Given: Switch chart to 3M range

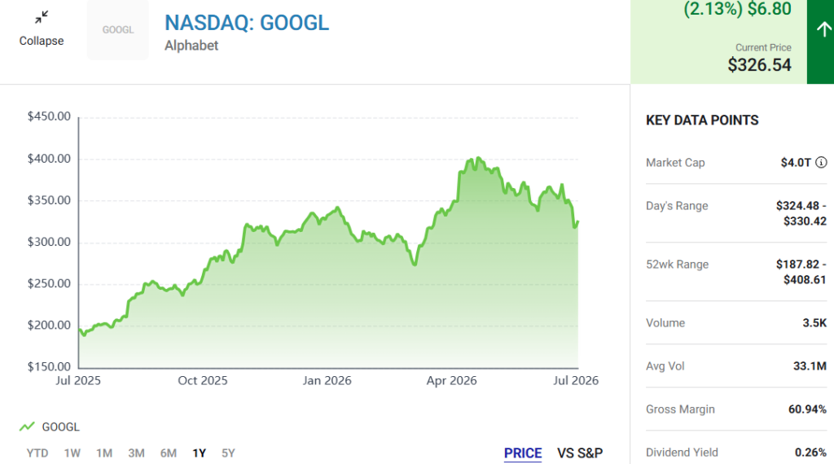Looking at the screenshot, I should (x=136, y=453).
